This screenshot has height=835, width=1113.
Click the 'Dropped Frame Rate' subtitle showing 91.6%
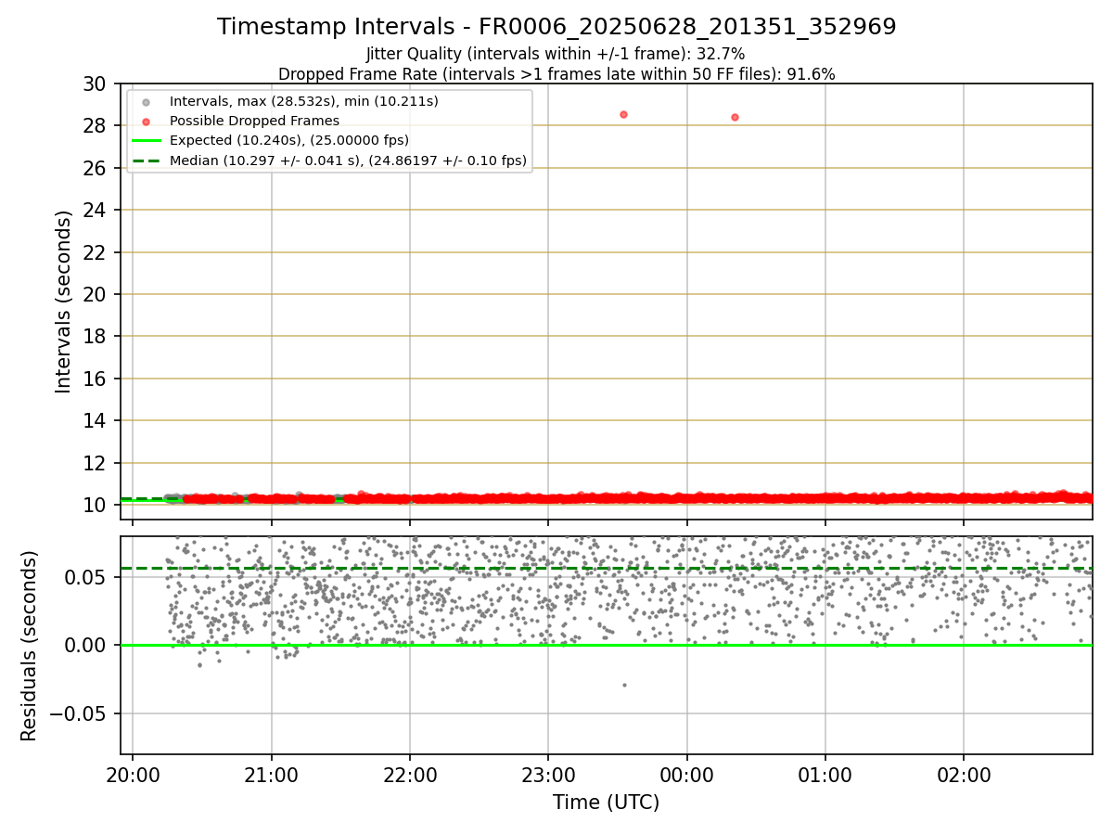[556, 74]
